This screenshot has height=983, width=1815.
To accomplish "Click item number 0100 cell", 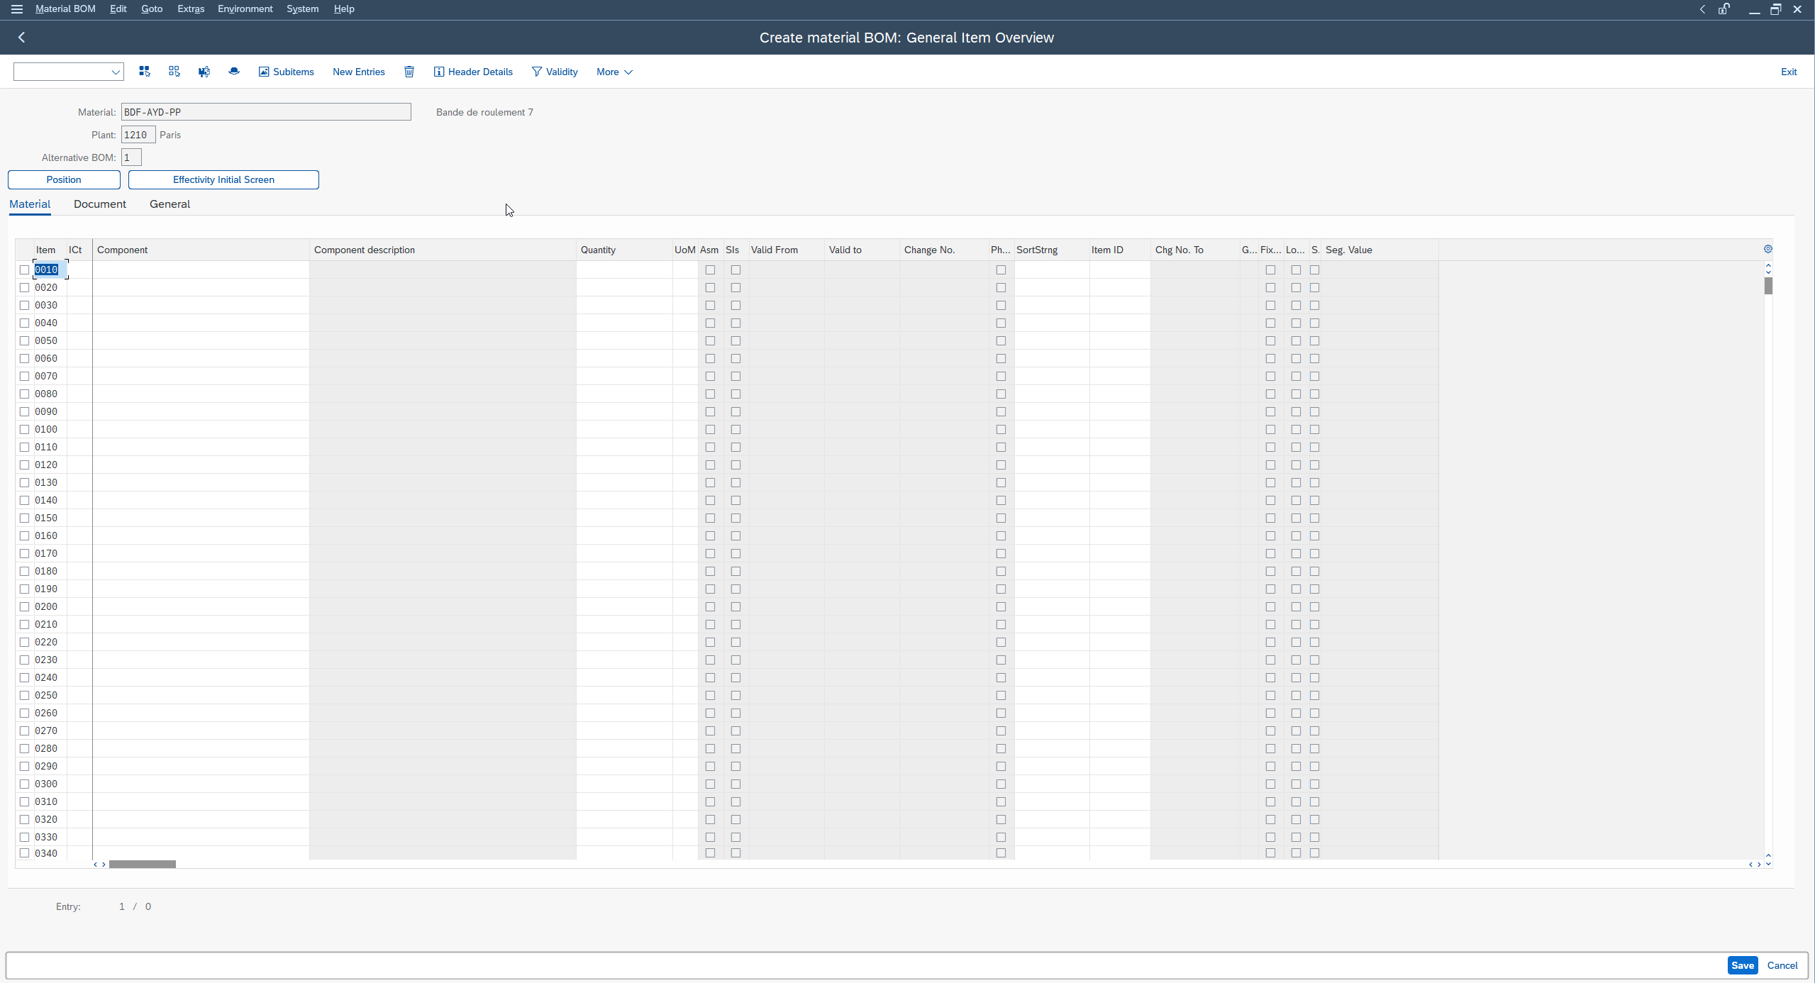I will tap(50, 429).
